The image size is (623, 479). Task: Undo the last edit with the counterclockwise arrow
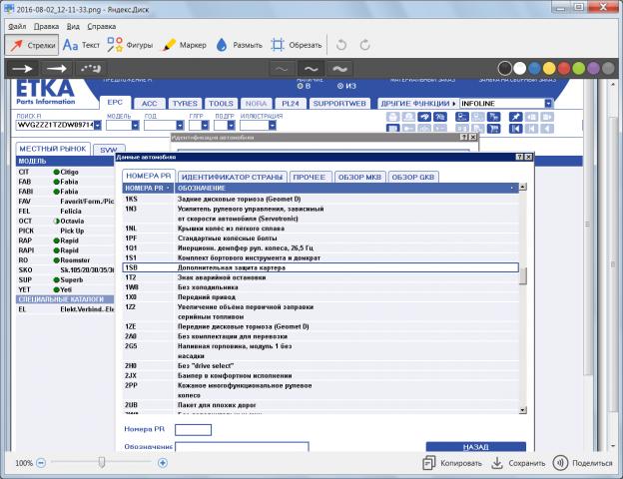coord(340,45)
